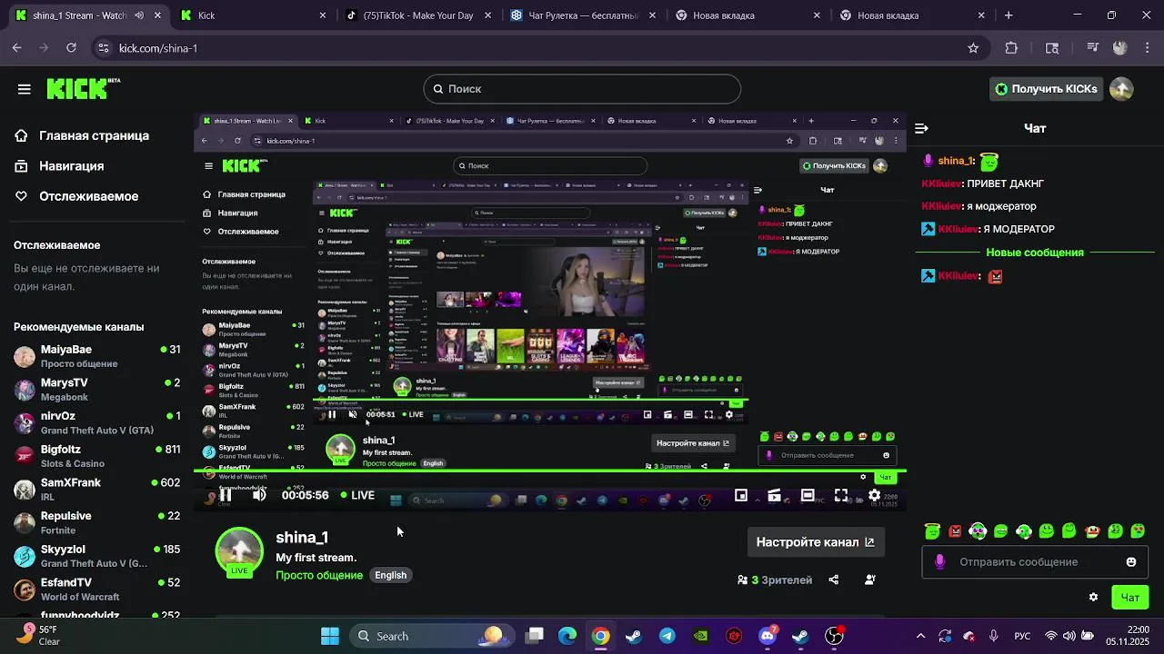Screen dimensions: 1164x654
Task: Toggle picture-in-picture in the player
Action: click(x=741, y=495)
